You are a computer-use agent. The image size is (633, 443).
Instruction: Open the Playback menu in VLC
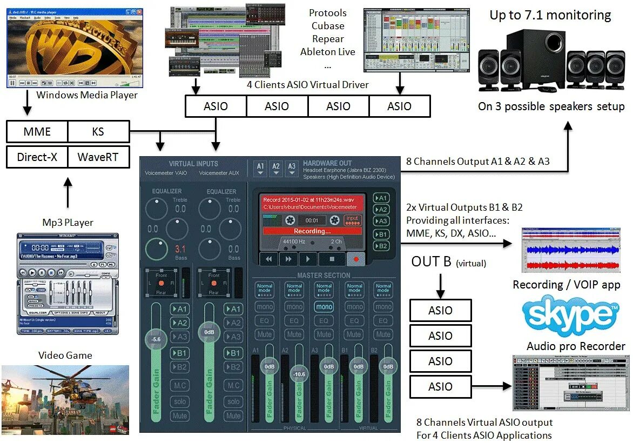(25, 18)
